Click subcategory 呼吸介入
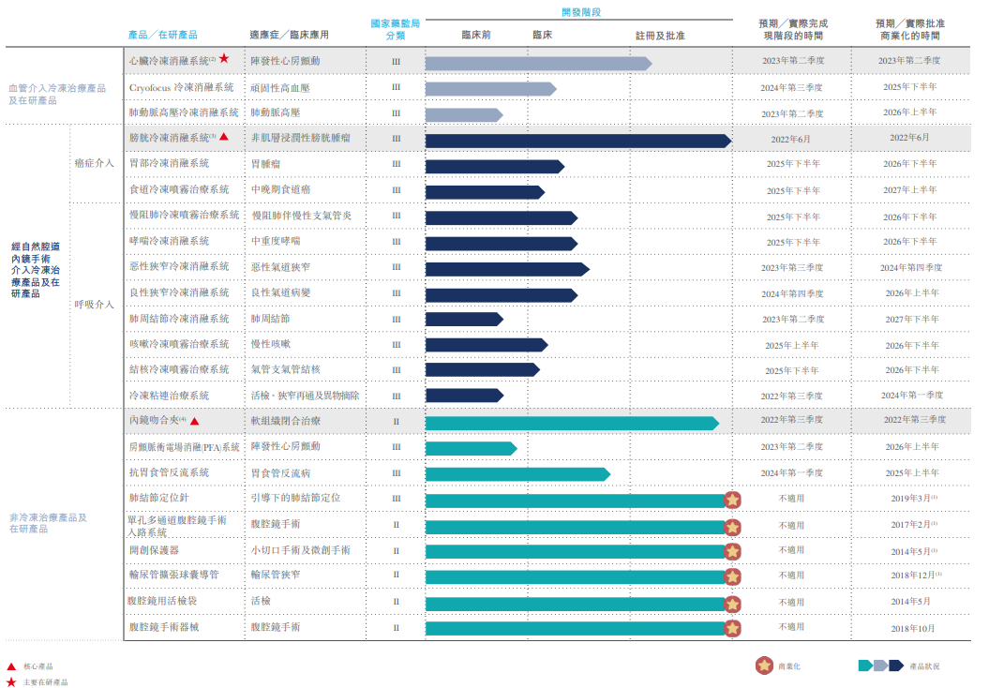989x688 pixels. [94, 305]
